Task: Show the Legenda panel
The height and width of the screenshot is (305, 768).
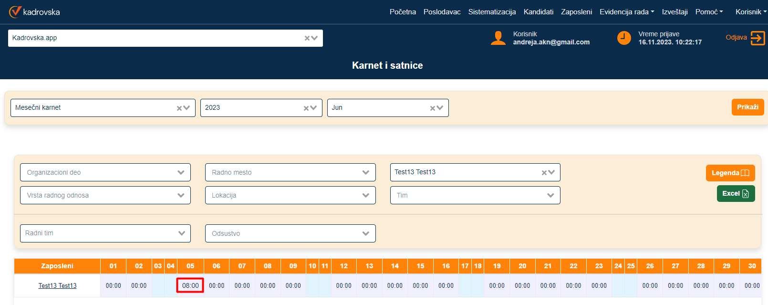Action: point(730,173)
